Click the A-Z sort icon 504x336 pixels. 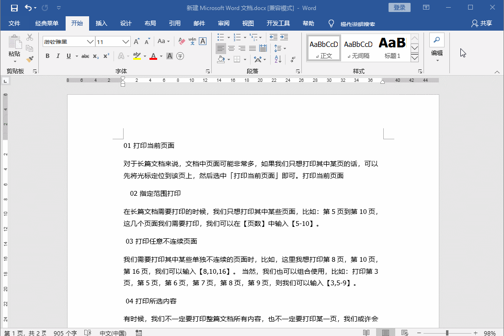pos(278,59)
